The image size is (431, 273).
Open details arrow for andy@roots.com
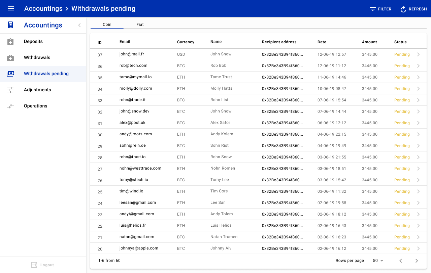(419, 134)
